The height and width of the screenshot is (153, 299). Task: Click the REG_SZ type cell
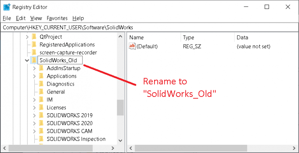pos(192,46)
